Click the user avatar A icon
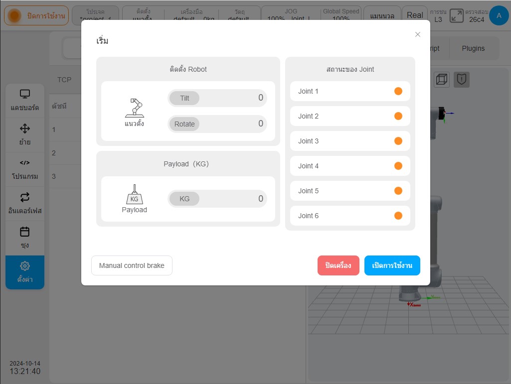Image resolution: width=511 pixels, height=384 pixels. coord(499,15)
